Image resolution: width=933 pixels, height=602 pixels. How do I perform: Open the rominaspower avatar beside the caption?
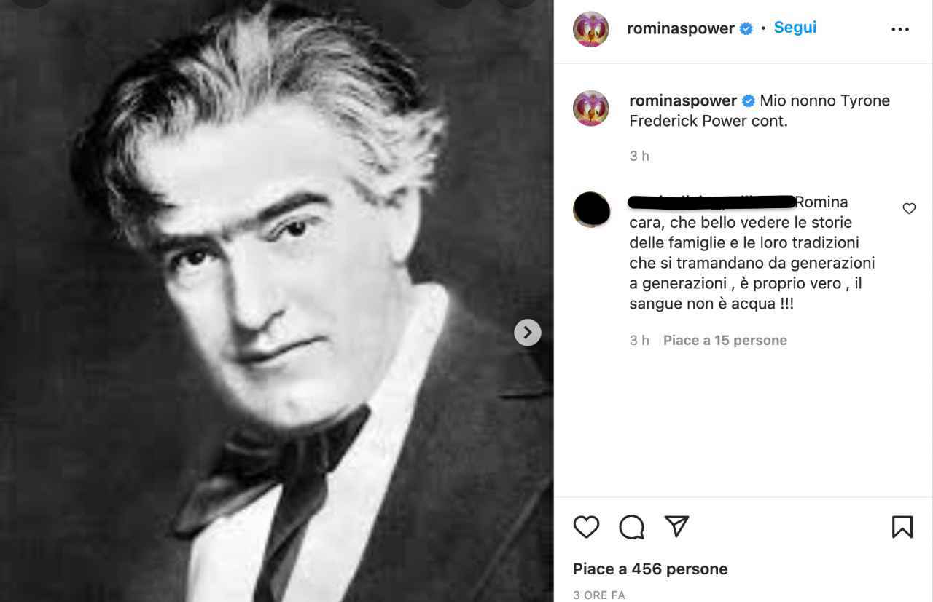point(591,108)
